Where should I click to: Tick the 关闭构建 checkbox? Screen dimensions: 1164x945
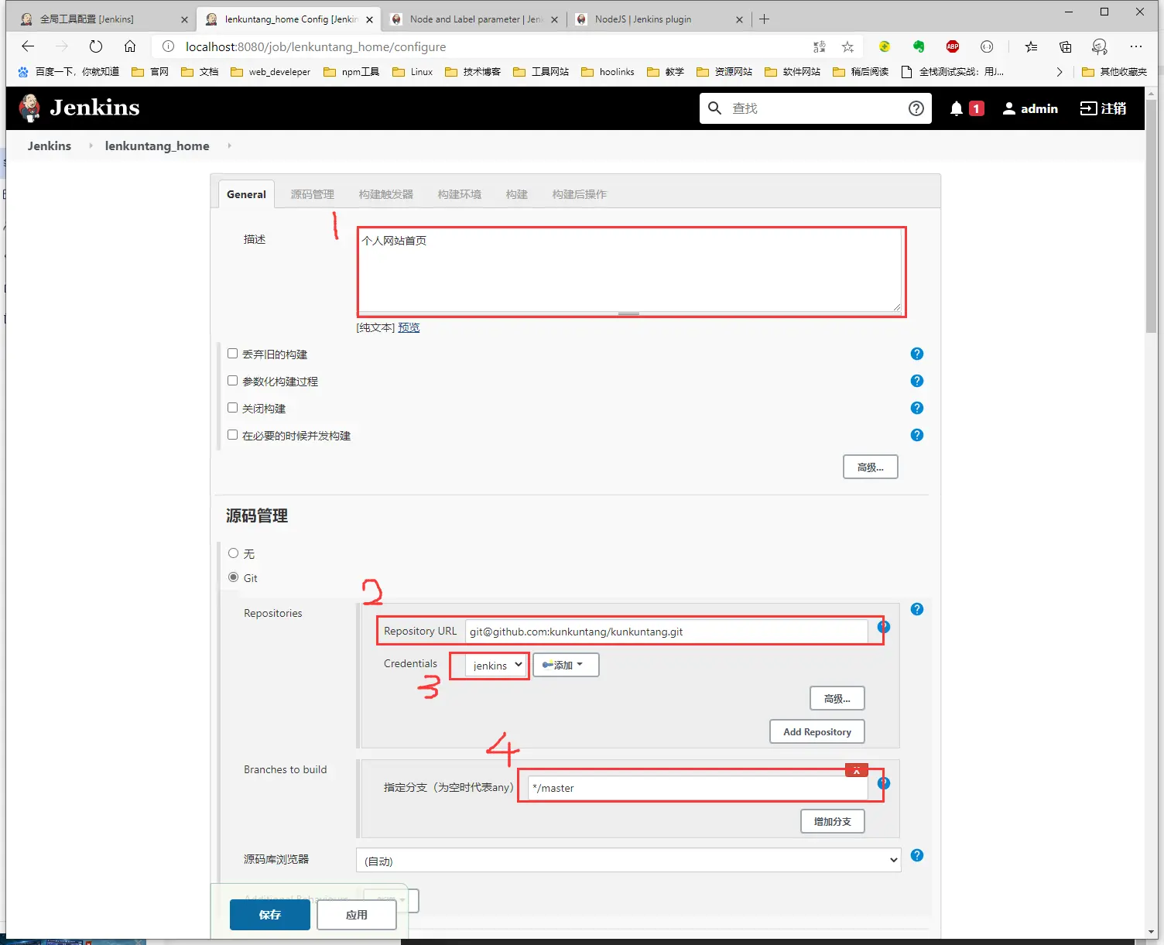pos(232,407)
